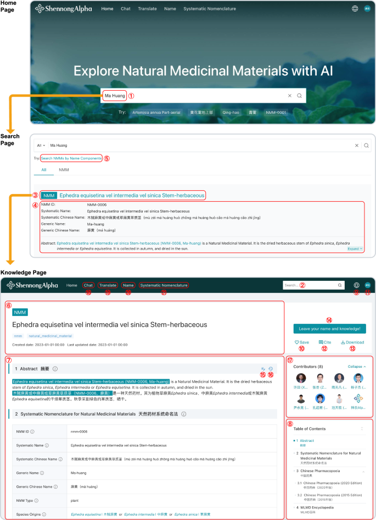Open the history clock icon in the Abstract header
Screen dimensions: 376x520
tap(271, 369)
